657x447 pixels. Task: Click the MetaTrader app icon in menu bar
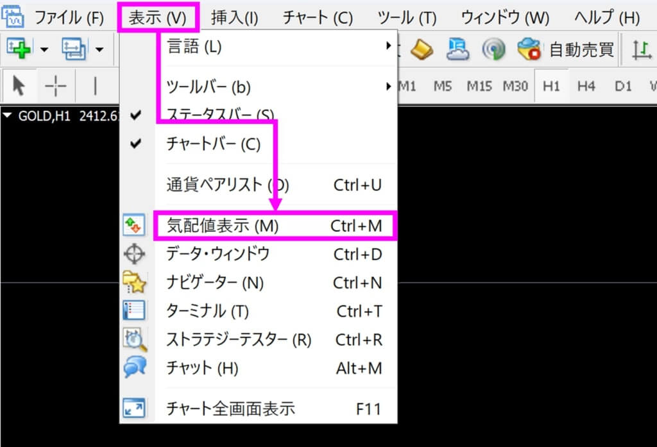[13, 16]
